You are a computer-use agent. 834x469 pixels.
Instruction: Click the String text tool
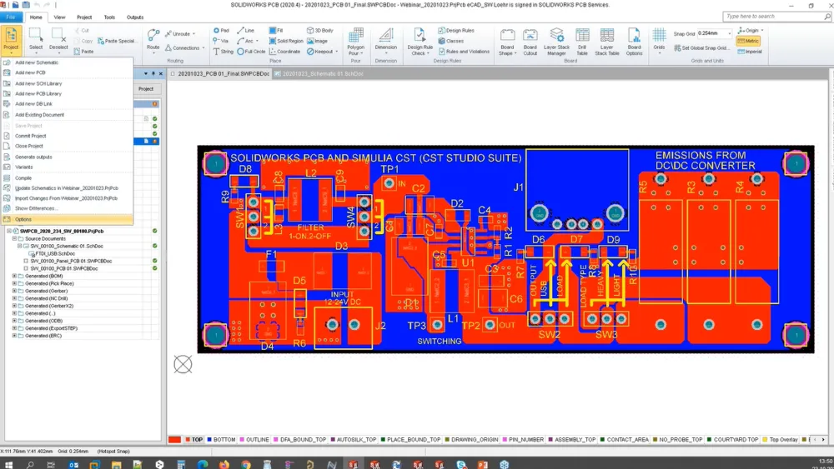(224, 52)
